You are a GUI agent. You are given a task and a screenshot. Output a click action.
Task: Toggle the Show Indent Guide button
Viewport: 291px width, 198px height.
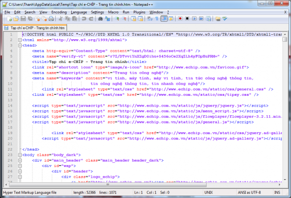tap(164, 18)
